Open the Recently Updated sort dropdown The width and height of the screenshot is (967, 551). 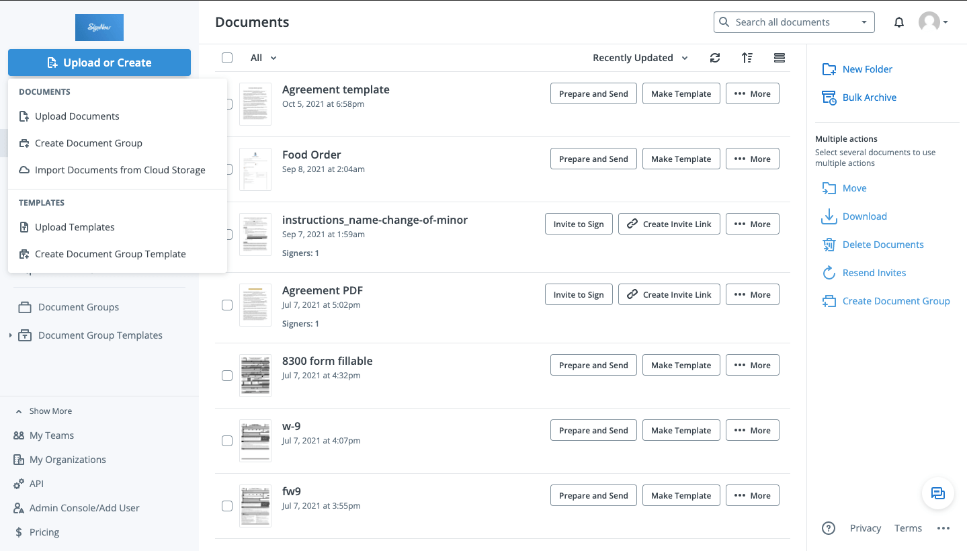639,58
